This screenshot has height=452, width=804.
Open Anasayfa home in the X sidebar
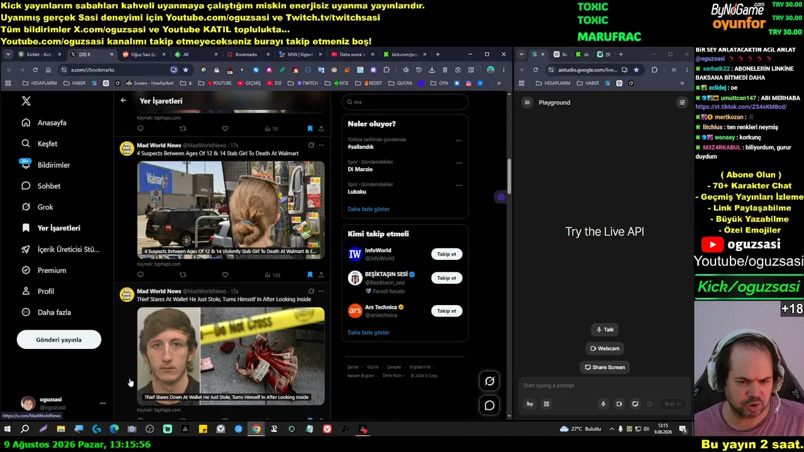pyautogui.click(x=44, y=123)
